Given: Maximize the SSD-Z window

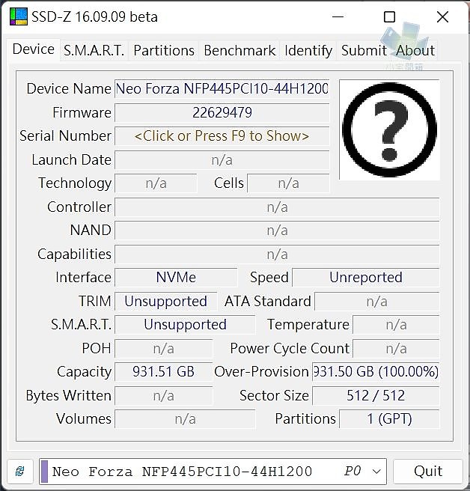Looking at the screenshot, I should (389, 16).
